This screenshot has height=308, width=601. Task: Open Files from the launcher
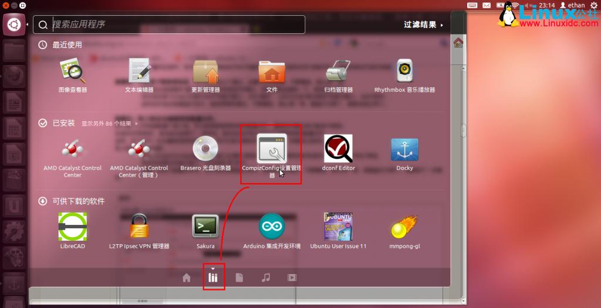point(14,50)
